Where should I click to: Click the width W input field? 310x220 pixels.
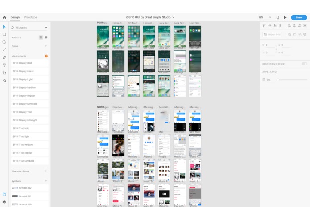pyautogui.click(x=270, y=45)
